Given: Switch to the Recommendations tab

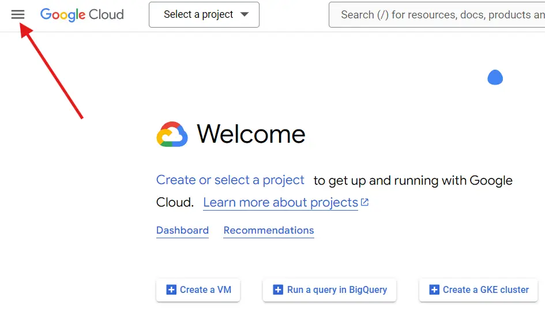Looking at the screenshot, I should (x=269, y=230).
